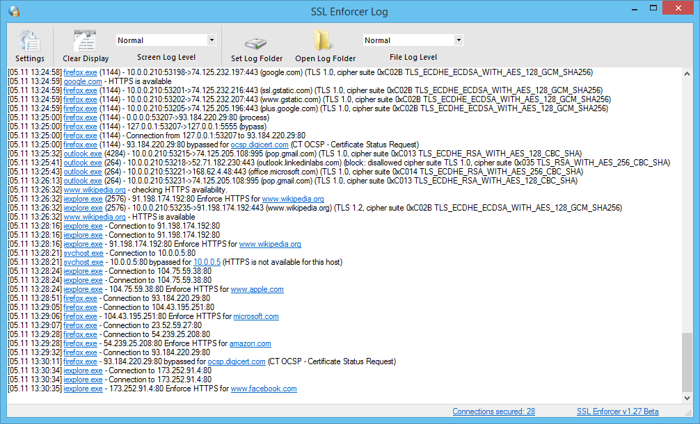Click firefox.exe link in 13:24:58 google.com row
The image size is (700, 424).
[x=80, y=72]
